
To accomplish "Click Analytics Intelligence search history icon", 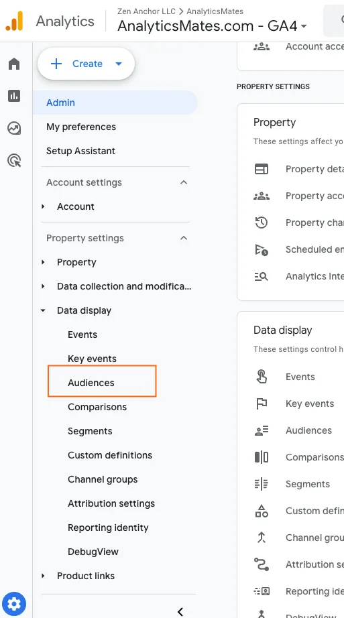I will (x=261, y=276).
